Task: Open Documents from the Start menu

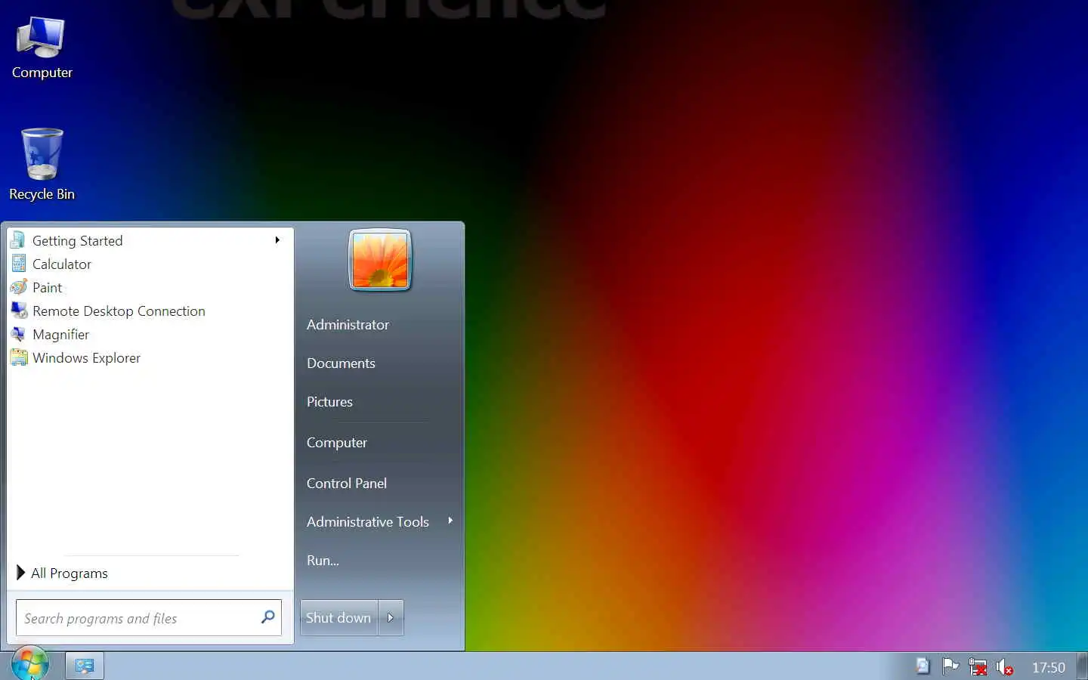Action: (x=341, y=363)
